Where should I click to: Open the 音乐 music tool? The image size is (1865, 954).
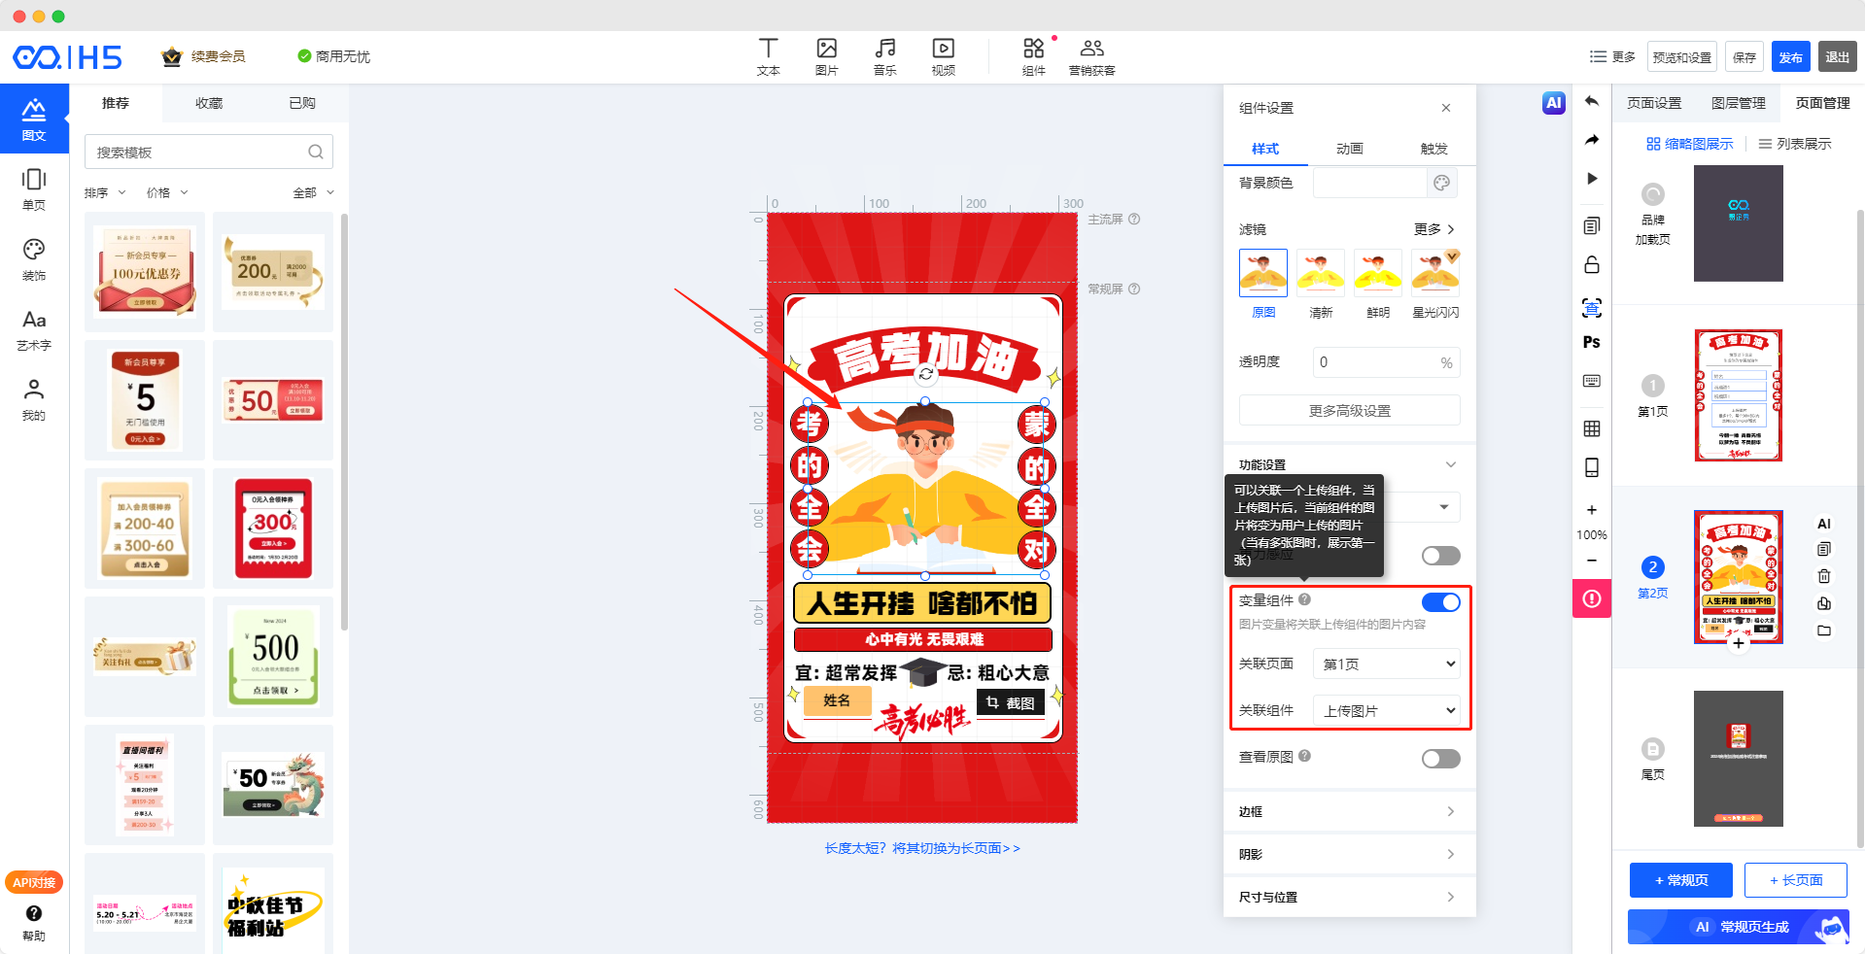coord(884,56)
